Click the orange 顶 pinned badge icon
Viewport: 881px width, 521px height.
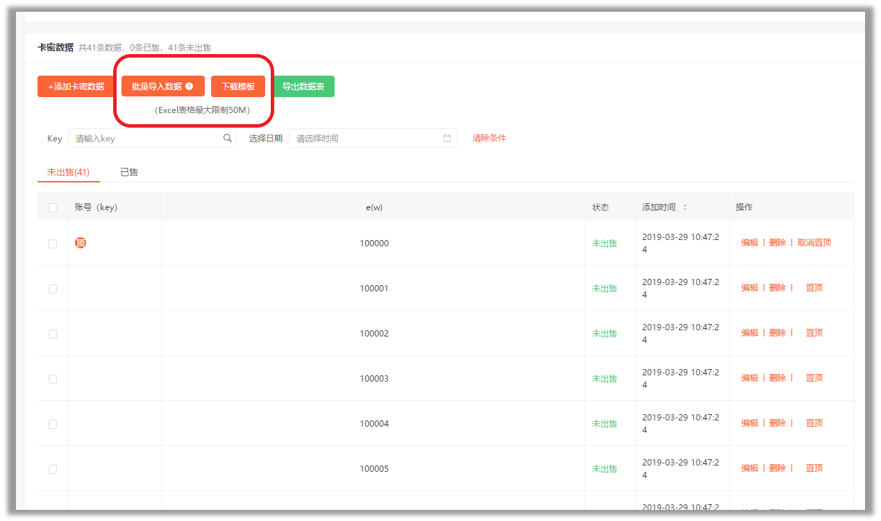click(x=81, y=243)
